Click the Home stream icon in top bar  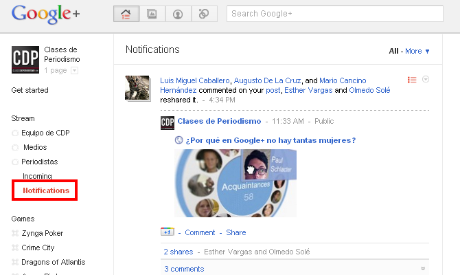126,14
